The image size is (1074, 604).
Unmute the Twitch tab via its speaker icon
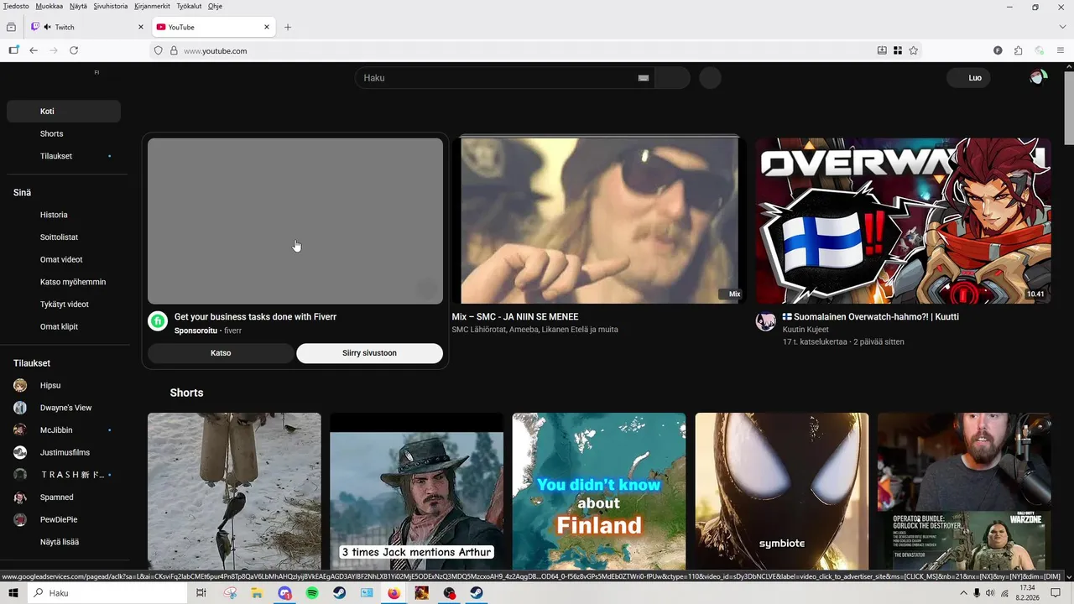tap(47, 27)
